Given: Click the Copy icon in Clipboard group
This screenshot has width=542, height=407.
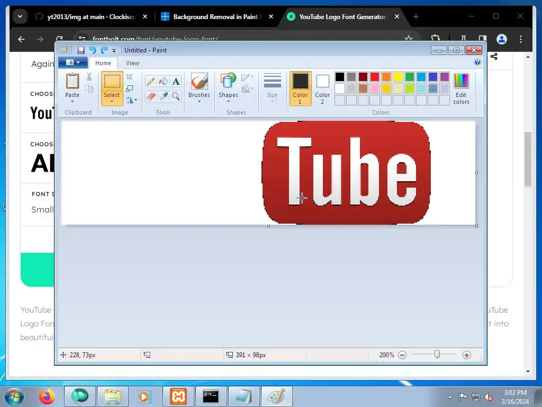Looking at the screenshot, I should pyautogui.click(x=89, y=89).
